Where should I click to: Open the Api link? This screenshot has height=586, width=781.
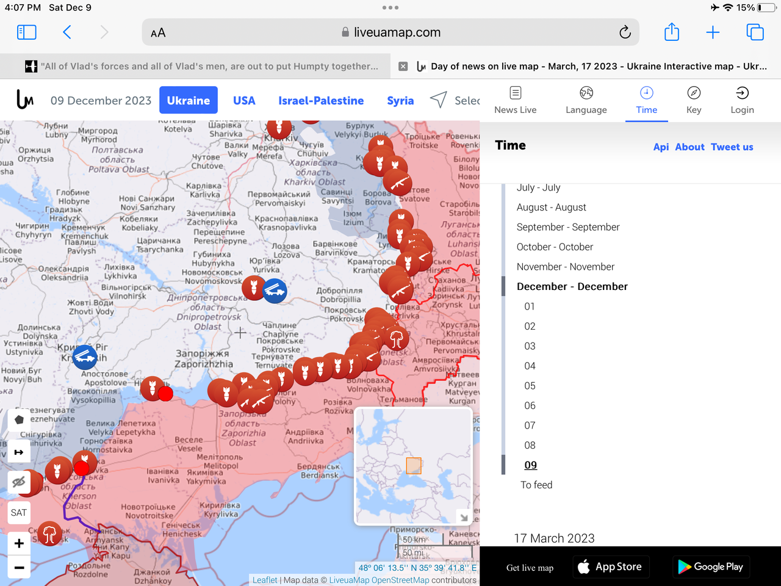tap(661, 147)
